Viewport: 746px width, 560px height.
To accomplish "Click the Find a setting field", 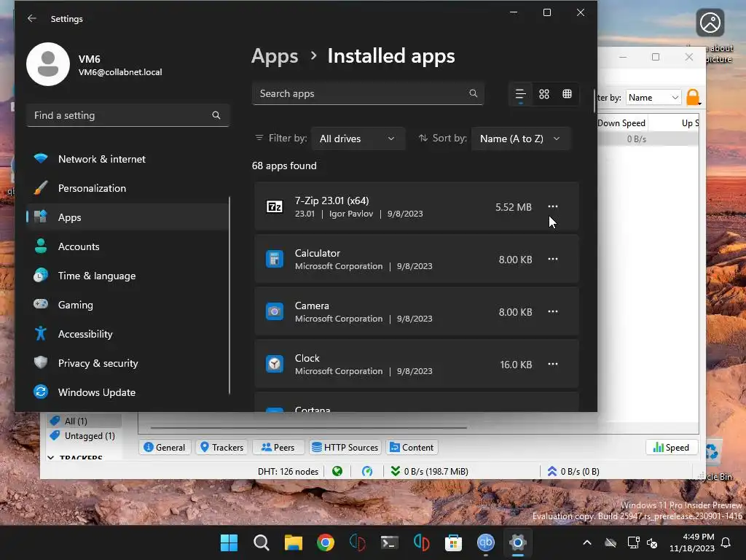I will (x=127, y=115).
